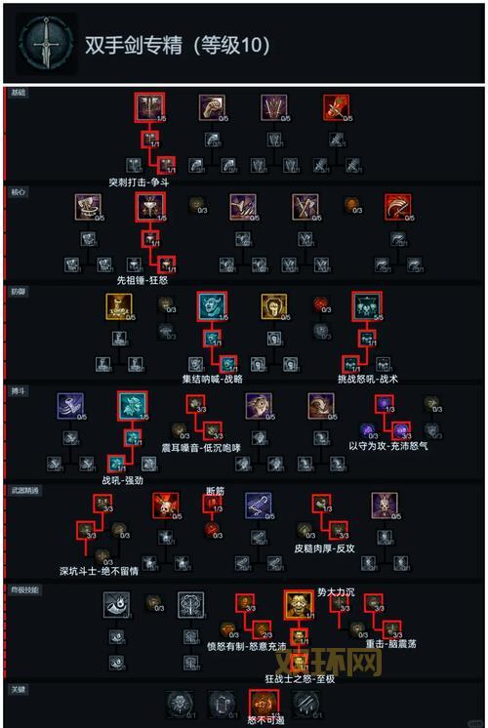The height and width of the screenshot is (728, 488).
Task: Click the 双手剑专精（等级10）title text
Action: tap(177, 45)
